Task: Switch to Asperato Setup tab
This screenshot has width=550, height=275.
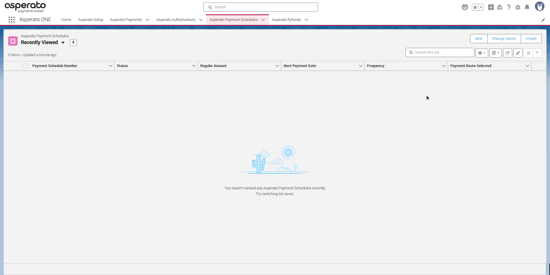Action: click(91, 20)
